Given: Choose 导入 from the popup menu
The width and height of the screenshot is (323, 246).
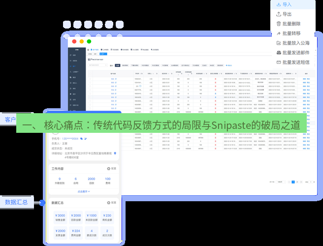Looking at the screenshot, I should pyautogui.click(x=293, y=4).
